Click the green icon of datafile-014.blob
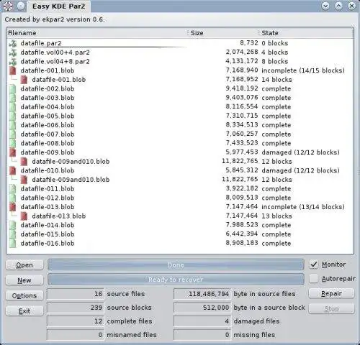This screenshot has height=345, width=360. 13,225
